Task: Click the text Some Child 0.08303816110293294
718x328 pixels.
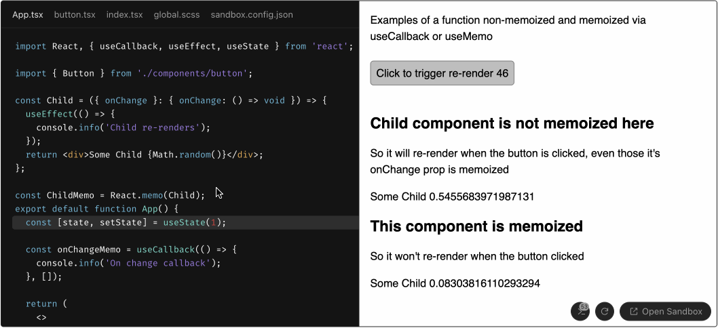Action: [x=455, y=283]
